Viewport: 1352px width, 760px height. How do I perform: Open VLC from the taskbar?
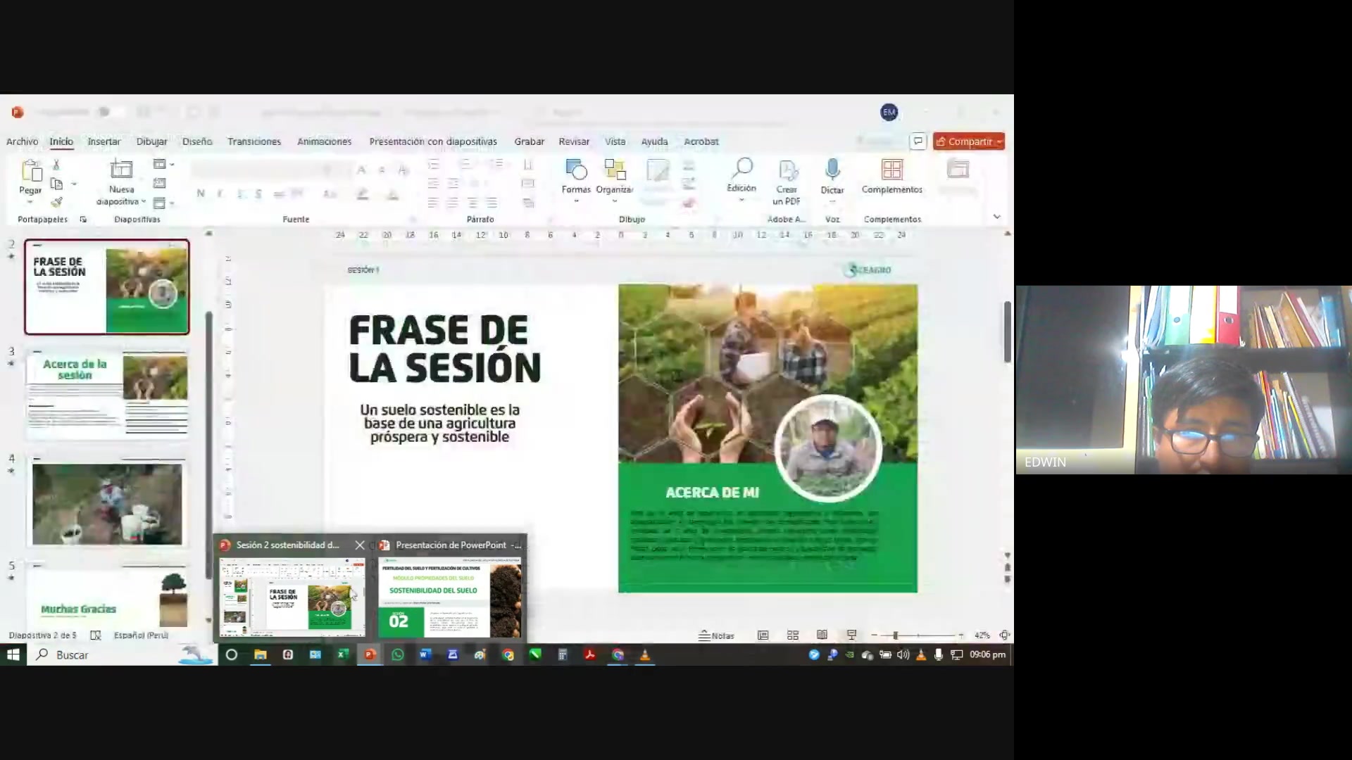[645, 655]
